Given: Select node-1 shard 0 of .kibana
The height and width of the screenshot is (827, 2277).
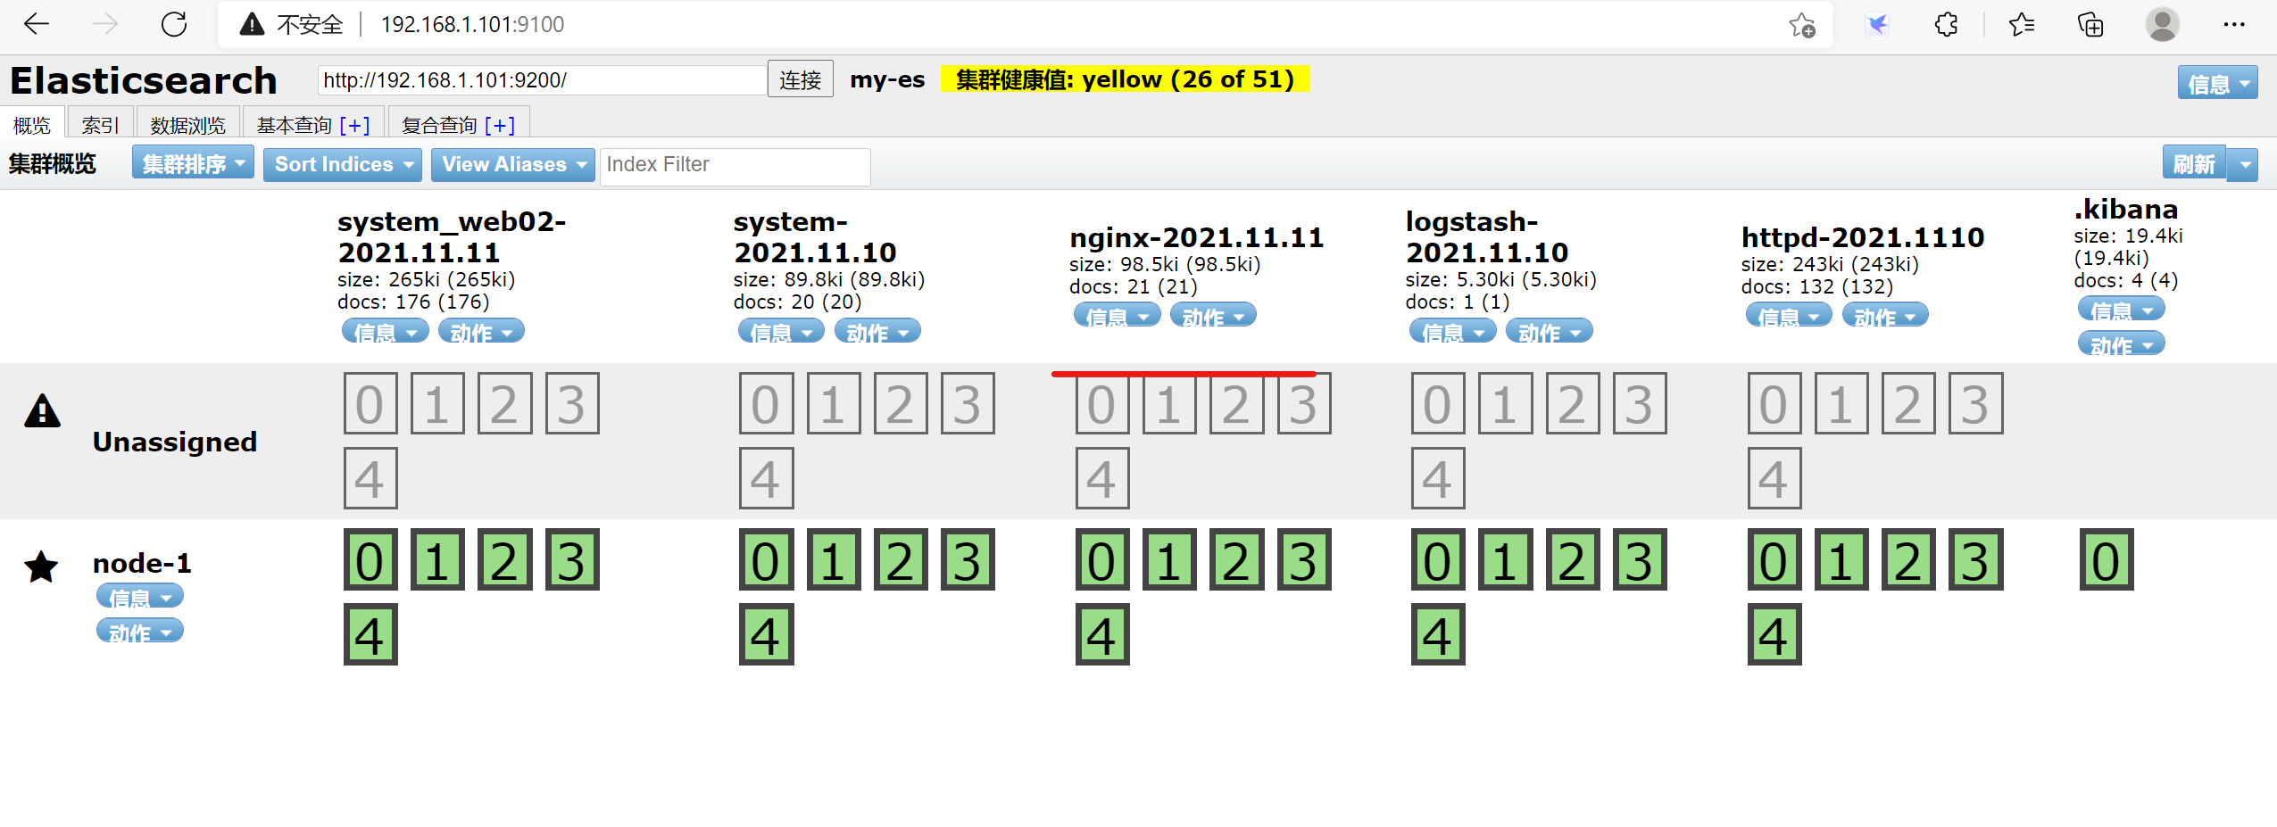Looking at the screenshot, I should pos(2107,560).
